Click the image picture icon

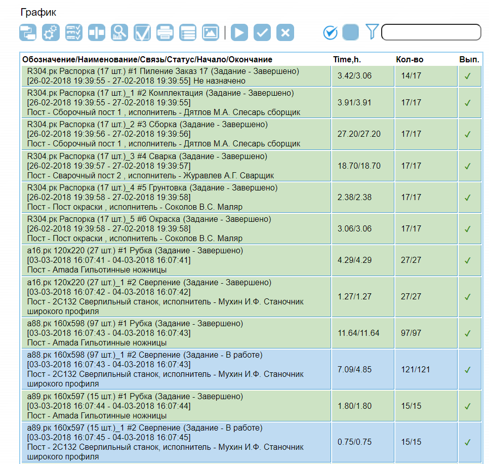(211, 32)
